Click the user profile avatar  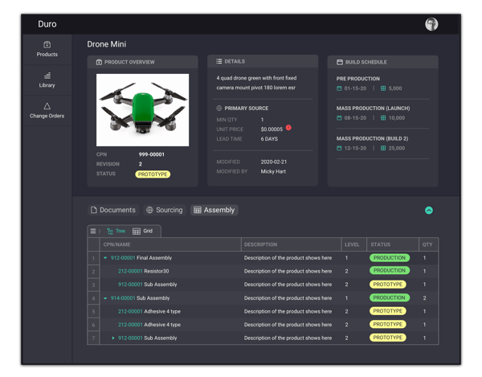pyautogui.click(x=431, y=24)
